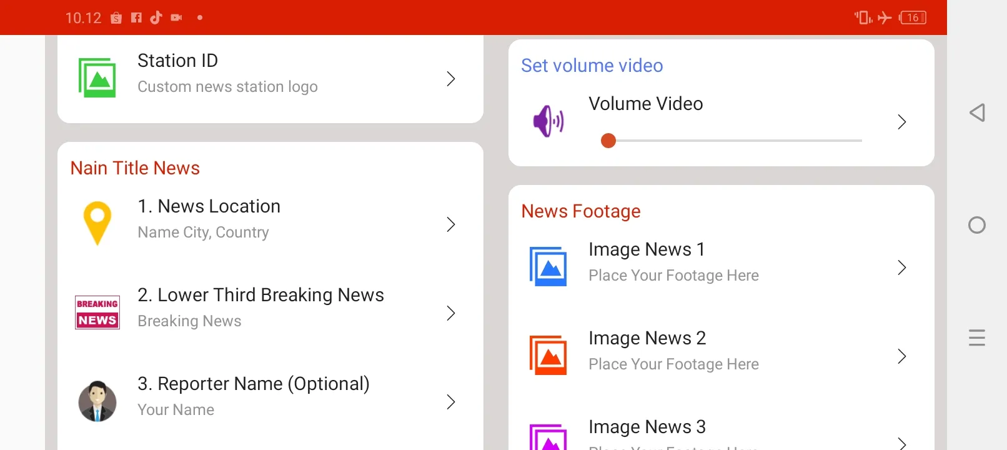Tap the Breaking News badge icon
Screen dimensions: 1007x450
point(97,312)
